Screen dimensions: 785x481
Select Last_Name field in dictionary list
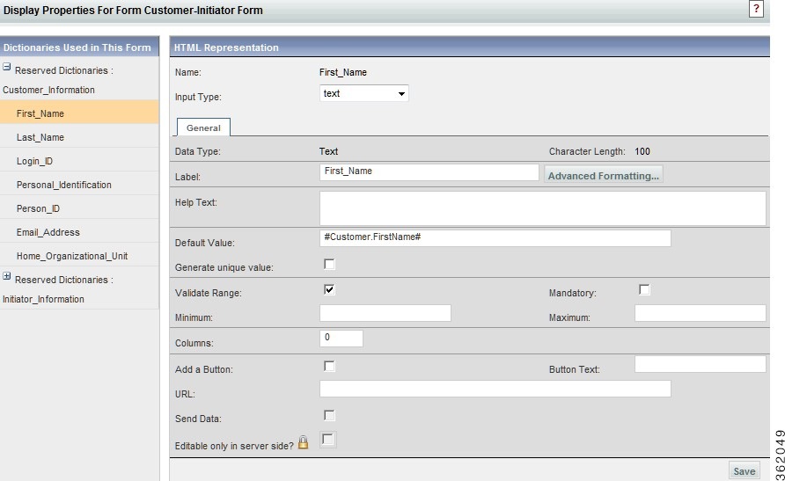(x=79, y=136)
